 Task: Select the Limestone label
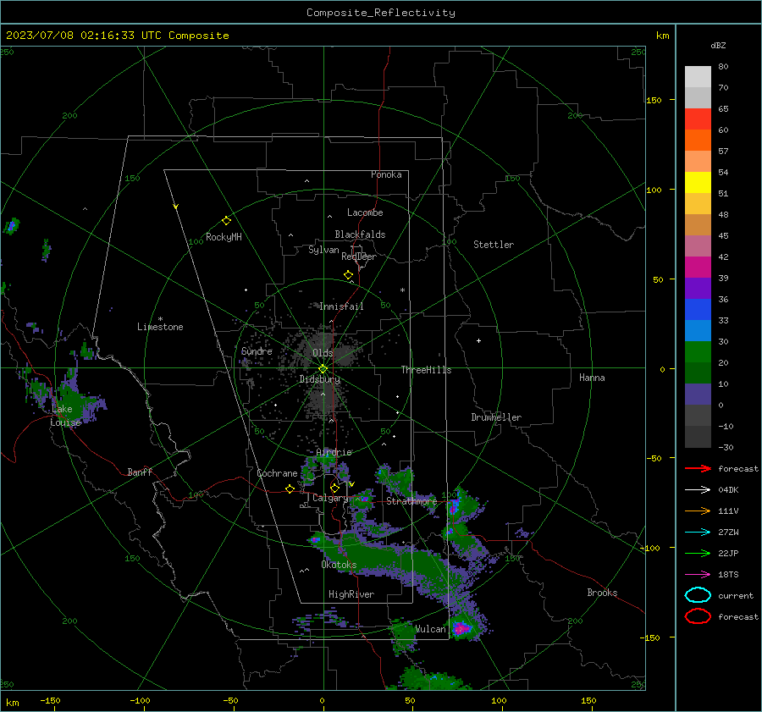(x=160, y=327)
